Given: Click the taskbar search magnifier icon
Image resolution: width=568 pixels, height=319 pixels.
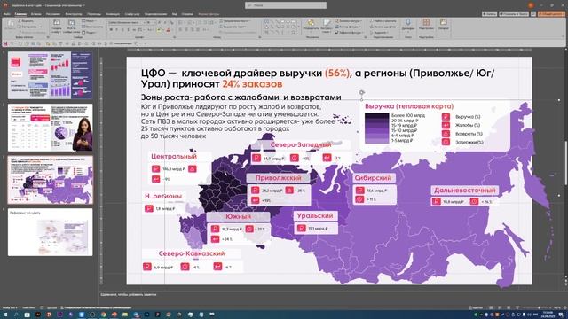Looking at the screenshot, I should pos(16,315).
